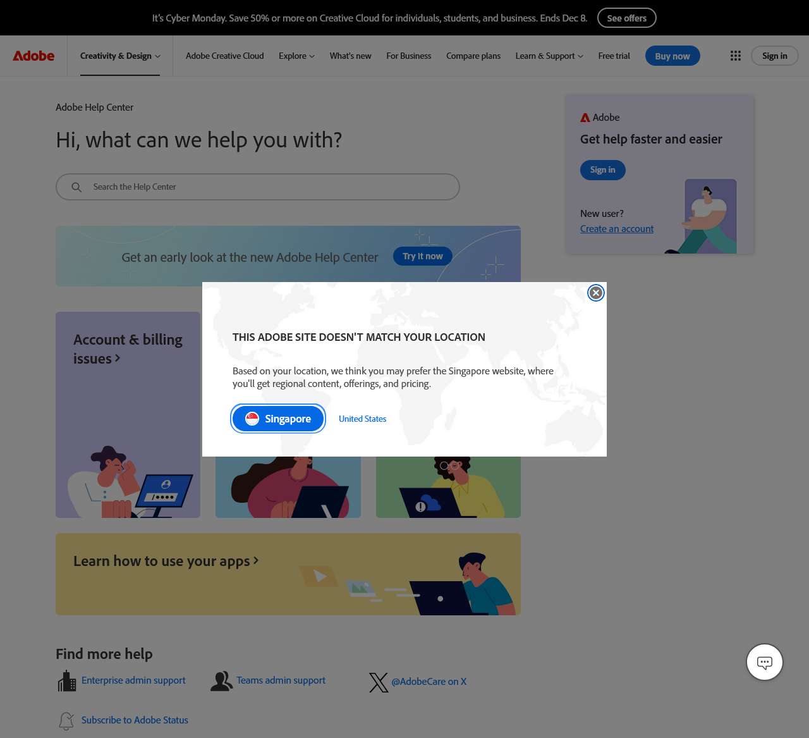Open the chat support bubble icon
The width and height of the screenshot is (809, 738).
coord(765,662)
